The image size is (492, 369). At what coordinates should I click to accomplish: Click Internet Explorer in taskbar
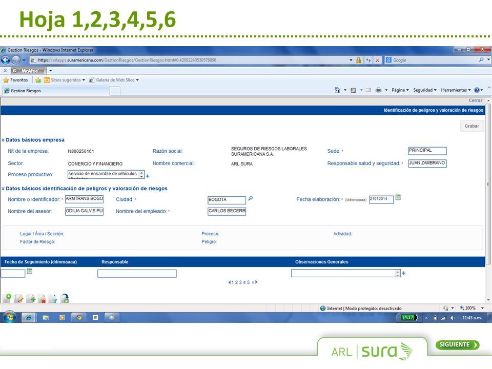coord(28,318)
